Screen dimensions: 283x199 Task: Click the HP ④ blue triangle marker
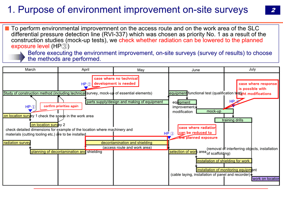233,106
